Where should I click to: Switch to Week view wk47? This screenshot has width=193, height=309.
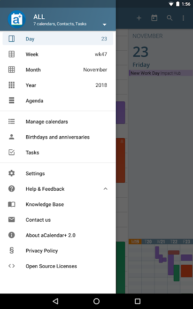tap(58, 54)
